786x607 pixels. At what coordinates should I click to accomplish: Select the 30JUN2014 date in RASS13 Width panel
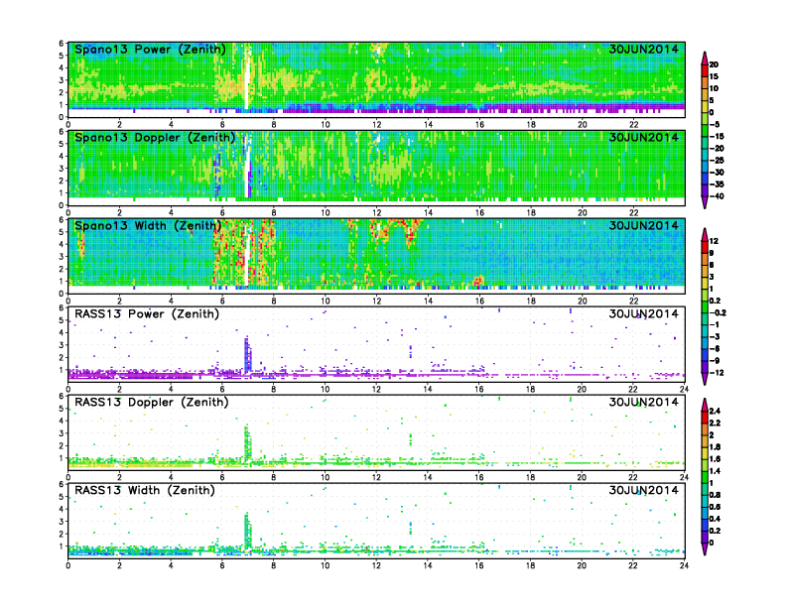[643, 490]
